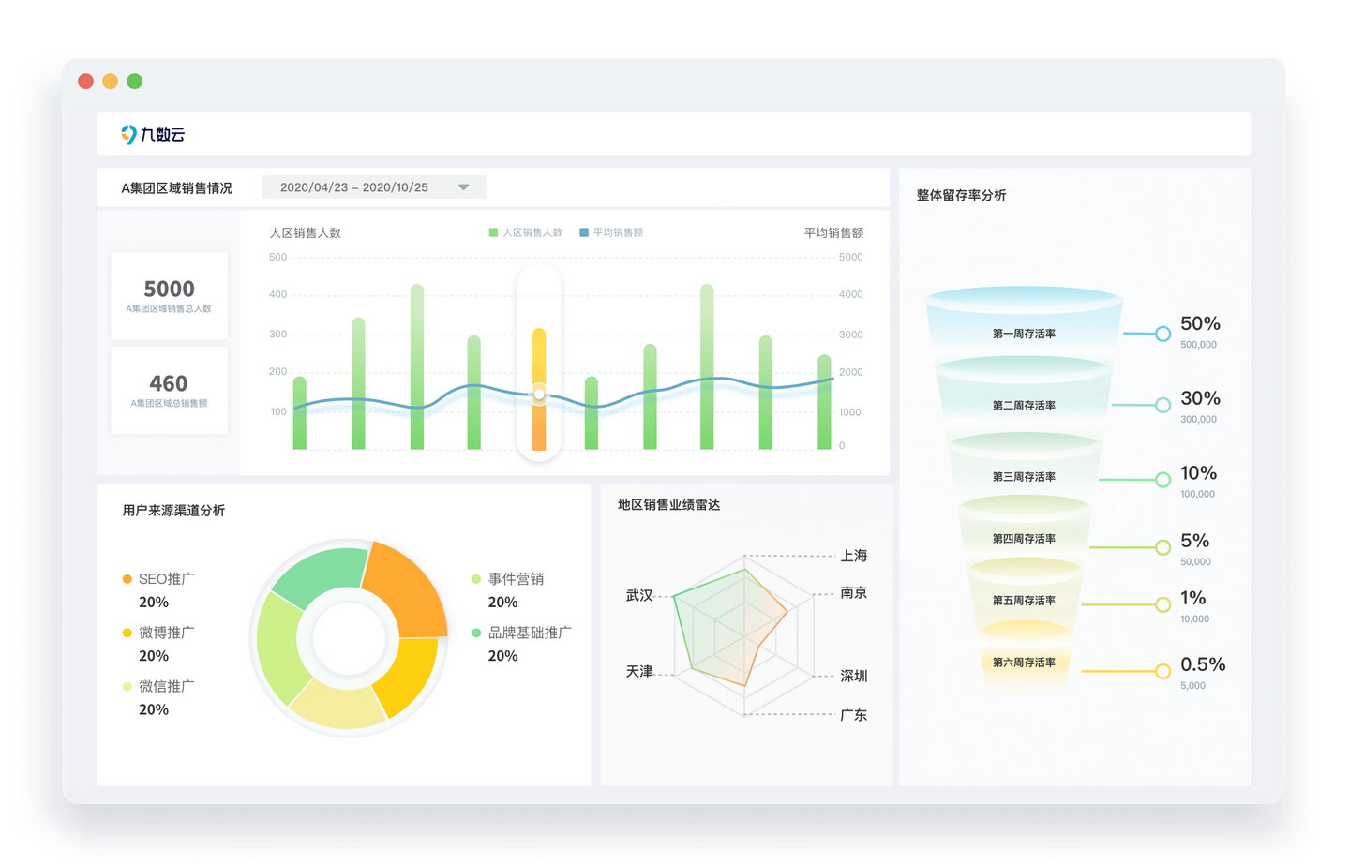The height and width of the screenshot is (864, 1350).
Task: Click the 50% funnel marker circle
Action: coord(1162,334)
